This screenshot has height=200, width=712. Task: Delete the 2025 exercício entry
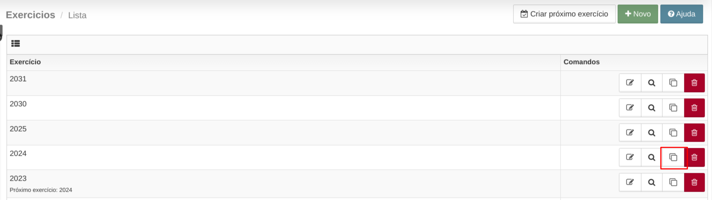[694, 132]
